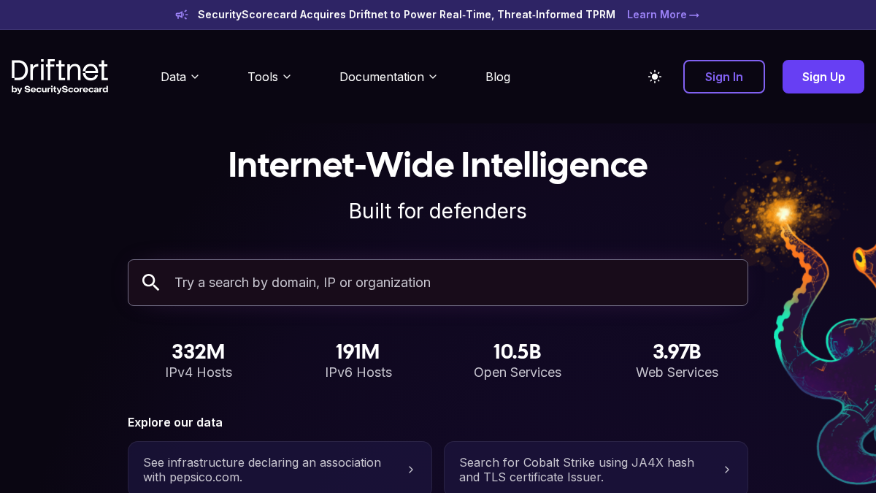Image resolution: width=876 pixels, height=493 pixels.
Task: Click the magnifying glass search icon
Action: pos(151,283)
